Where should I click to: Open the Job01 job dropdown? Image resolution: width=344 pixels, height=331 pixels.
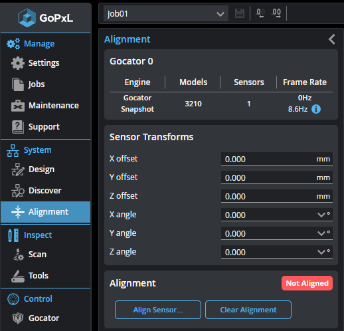(x=166, y=14)
